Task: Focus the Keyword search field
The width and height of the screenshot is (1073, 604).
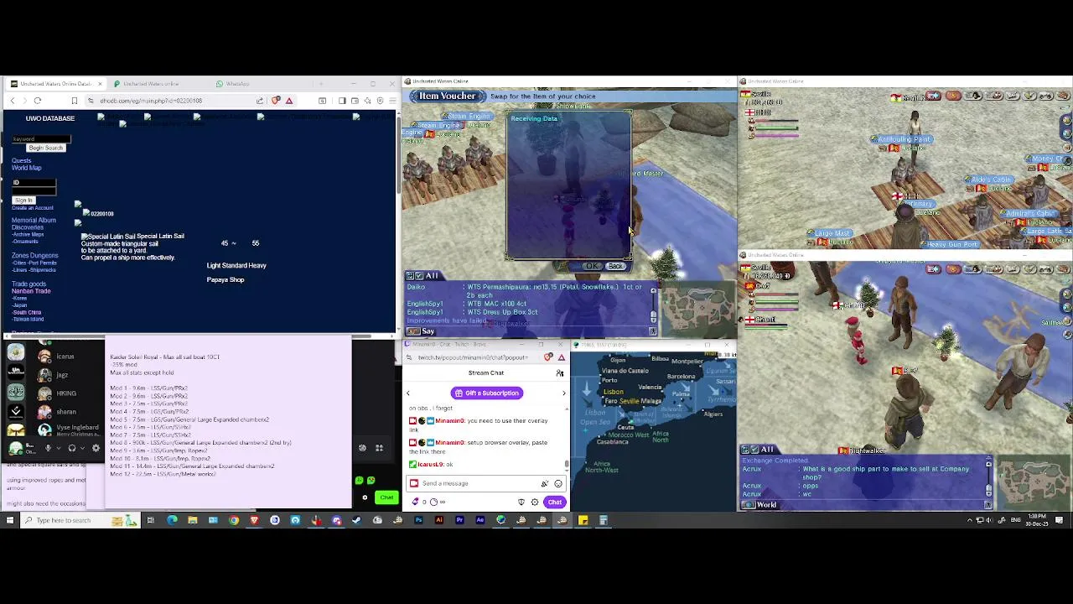Action: tap(41, 138)
